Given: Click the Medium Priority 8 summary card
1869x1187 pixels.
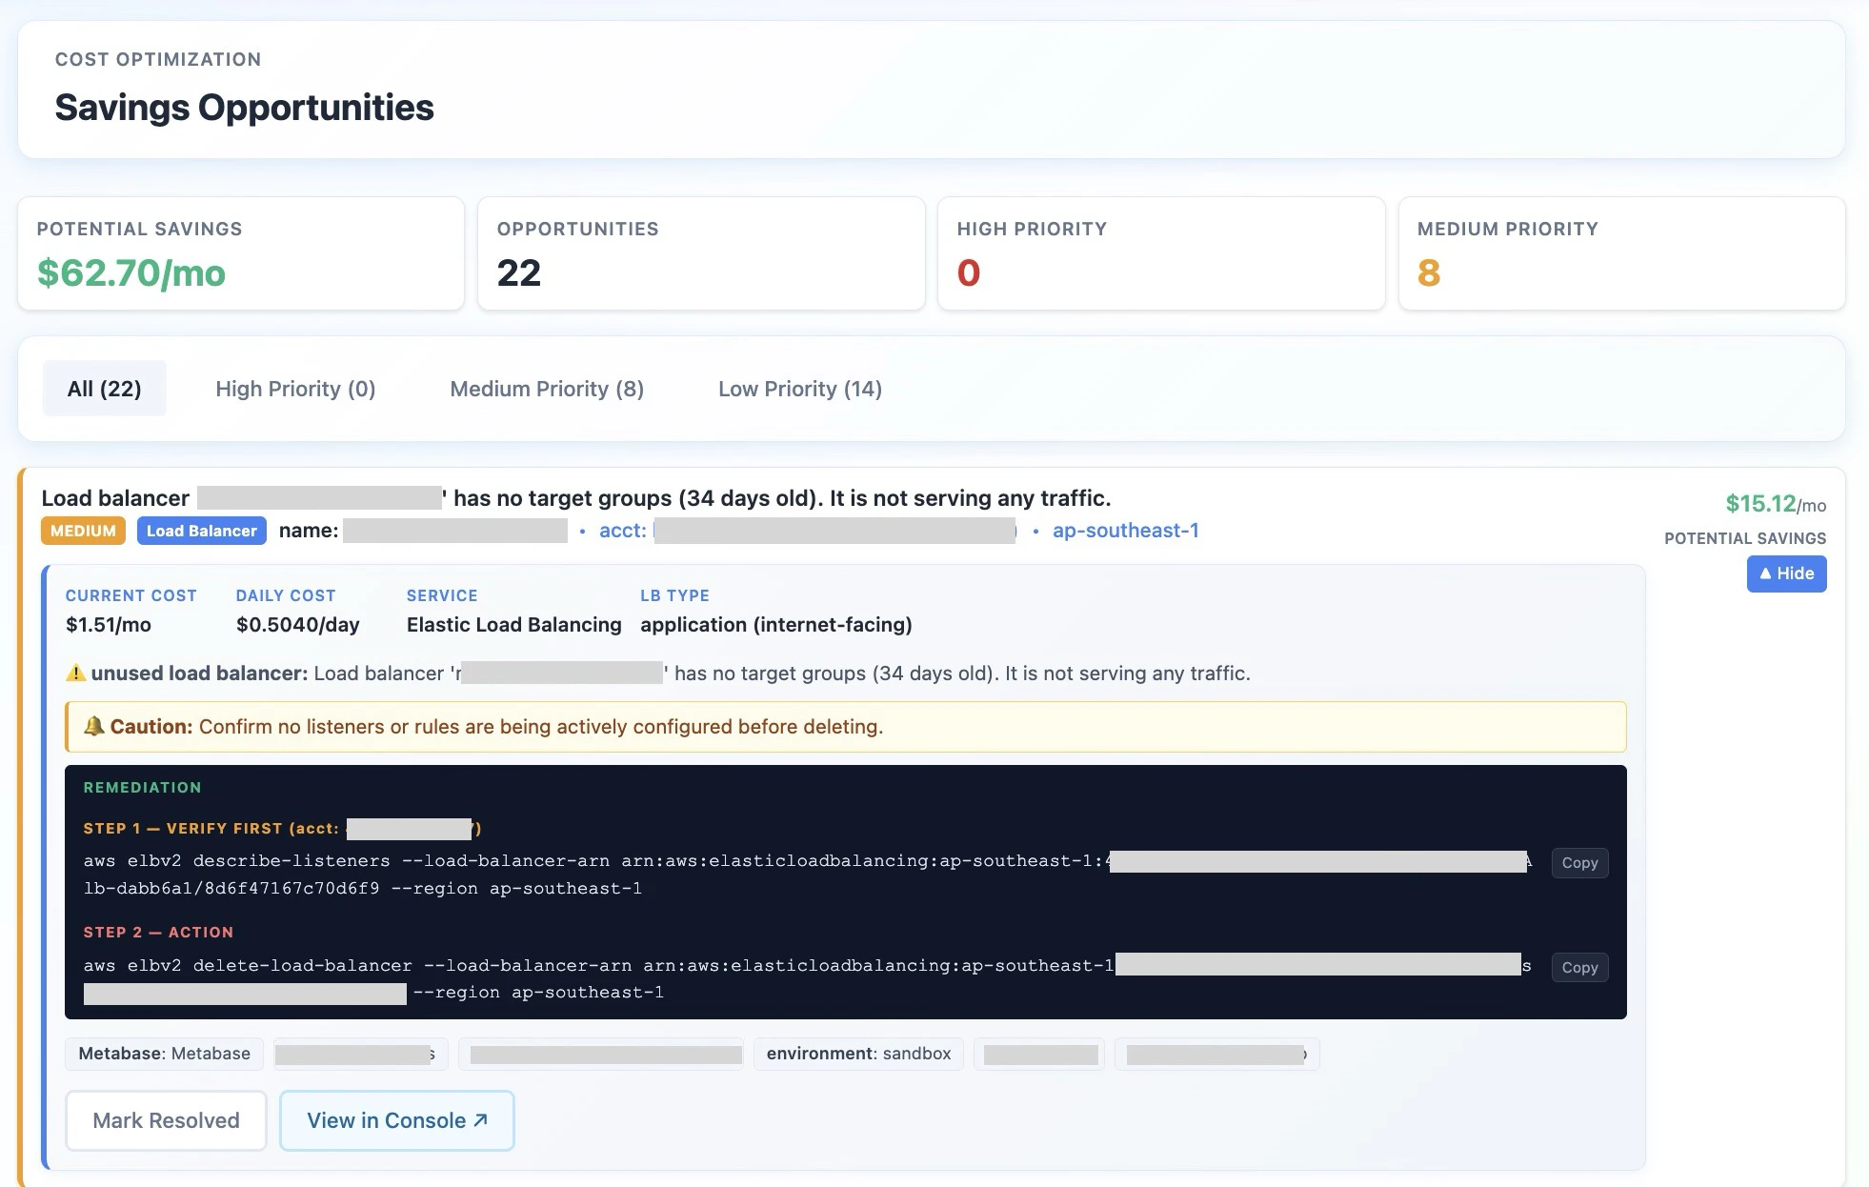Looking at the screenshot, I should (x=1620, y=253).
